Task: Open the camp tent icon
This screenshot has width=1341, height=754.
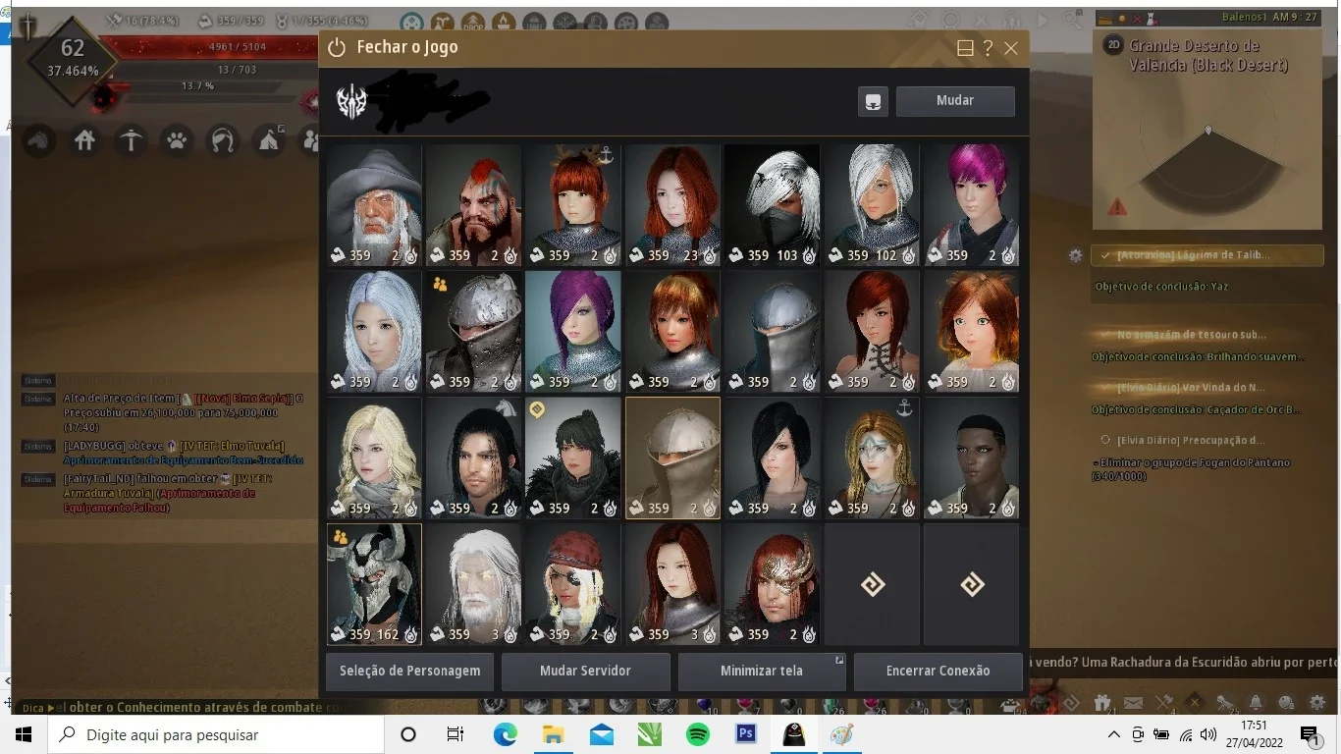Action: click(269, 141)
